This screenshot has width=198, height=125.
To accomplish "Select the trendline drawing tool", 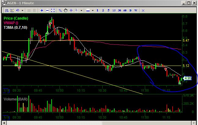I will tap(76, 10).
